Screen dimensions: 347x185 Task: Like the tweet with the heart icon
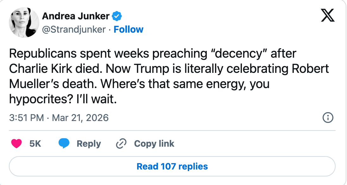tap(16, 144)
